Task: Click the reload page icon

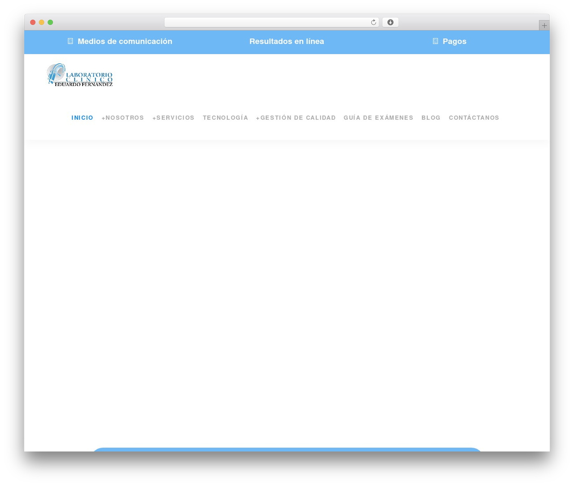Action: point(373,22)
